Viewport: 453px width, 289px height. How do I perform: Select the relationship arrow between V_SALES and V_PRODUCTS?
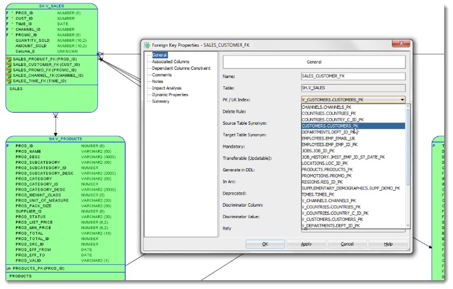coord(56,125)
